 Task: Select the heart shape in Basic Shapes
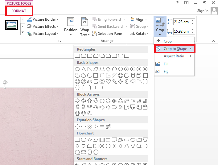(x=108, y=81)
